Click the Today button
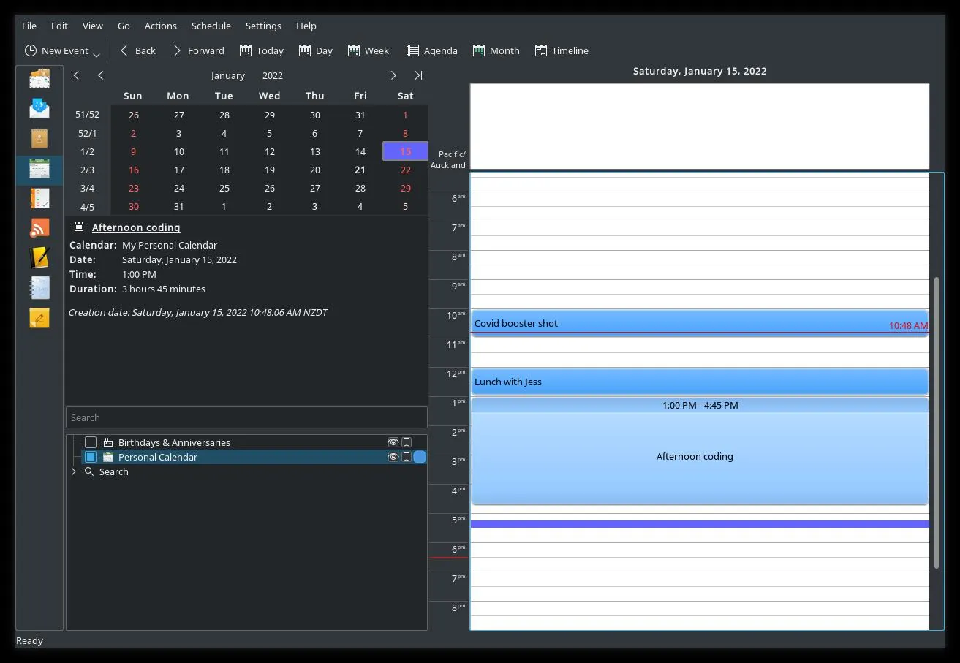 [261, 50]
